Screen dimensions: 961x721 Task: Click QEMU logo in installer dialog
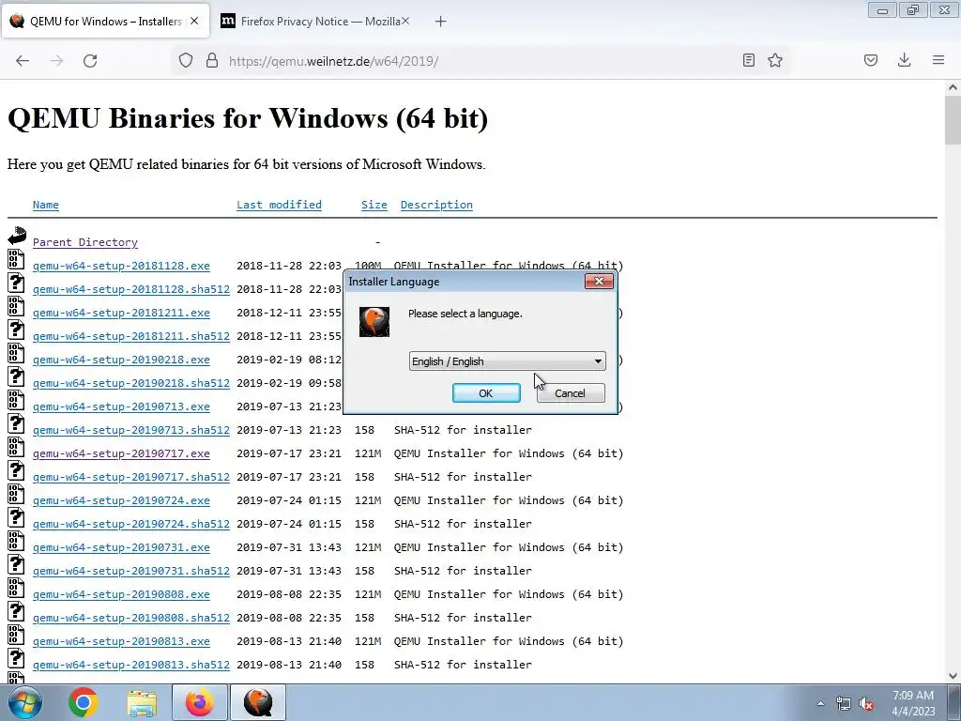374,322
